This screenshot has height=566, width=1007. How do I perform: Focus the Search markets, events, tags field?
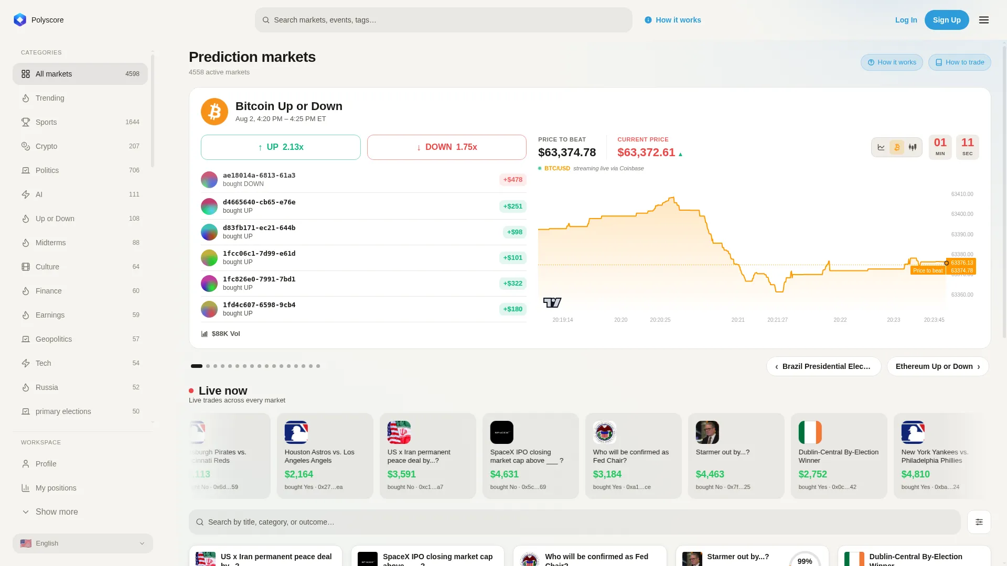coord(444,20)
